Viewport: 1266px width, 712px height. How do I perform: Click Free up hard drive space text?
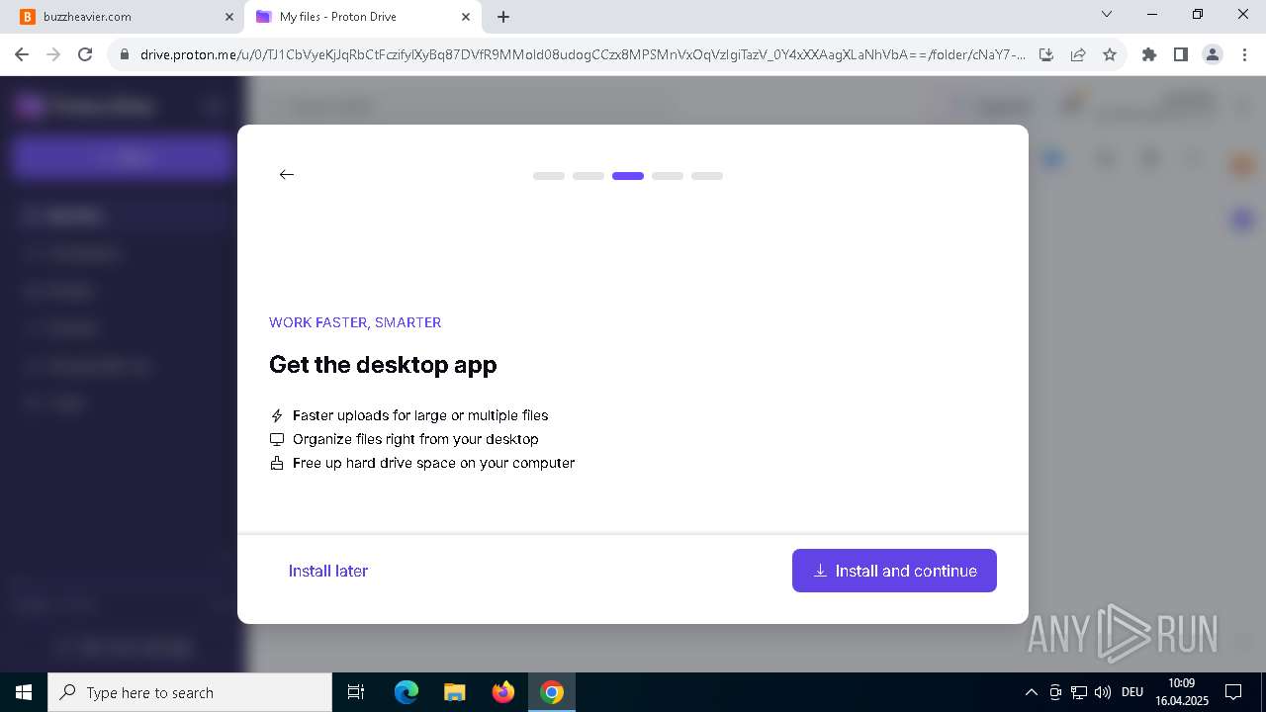[433, 463]
